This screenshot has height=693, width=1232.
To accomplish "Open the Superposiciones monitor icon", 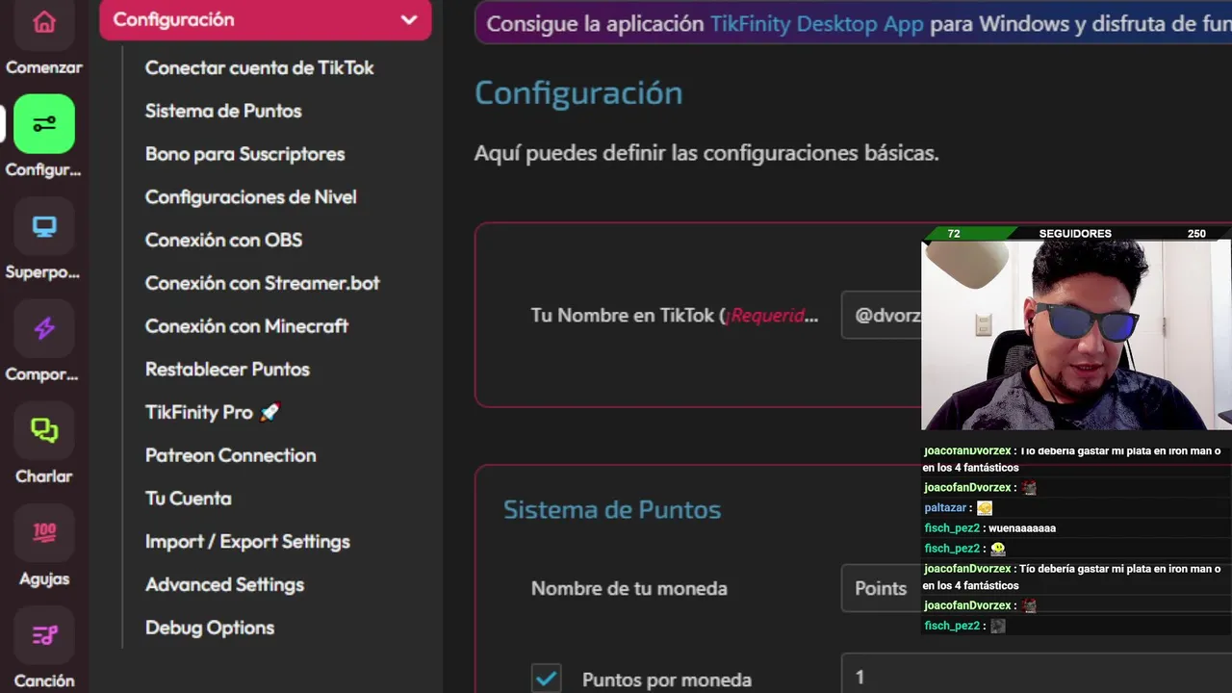I will point(44,227).
